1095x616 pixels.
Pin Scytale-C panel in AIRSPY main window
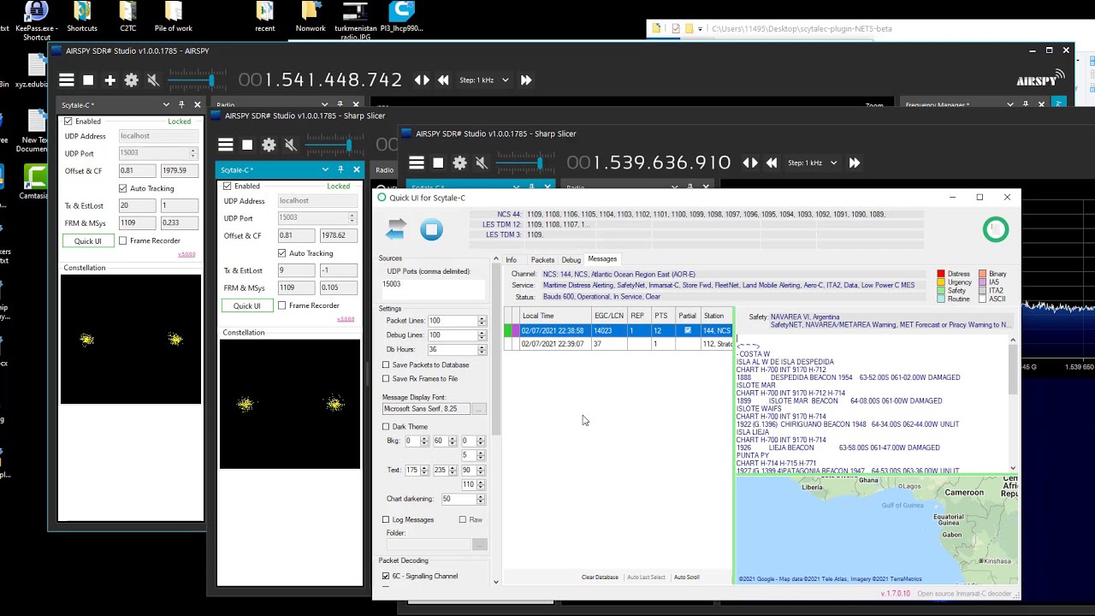tap(181, 104)
